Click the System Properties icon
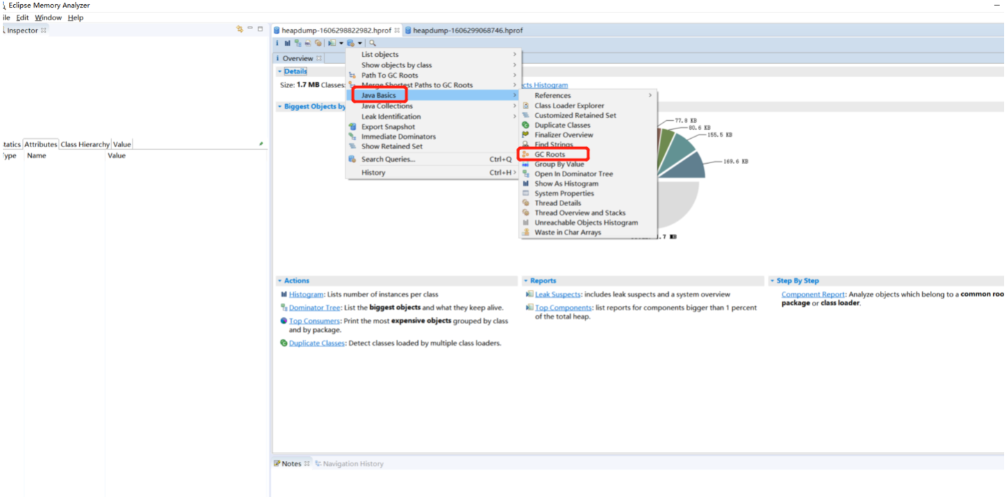1007x497 pixels. click(526, 193)
